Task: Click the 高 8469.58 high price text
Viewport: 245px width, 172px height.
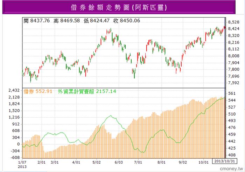Action: [x=67, y=21]
